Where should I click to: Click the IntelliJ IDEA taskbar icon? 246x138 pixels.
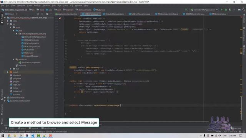(x=27, y=135)
